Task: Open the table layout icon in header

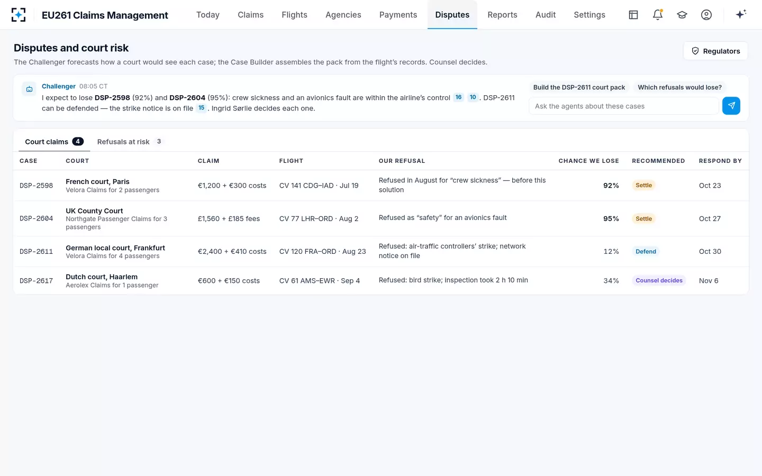Action: point(633,15)
